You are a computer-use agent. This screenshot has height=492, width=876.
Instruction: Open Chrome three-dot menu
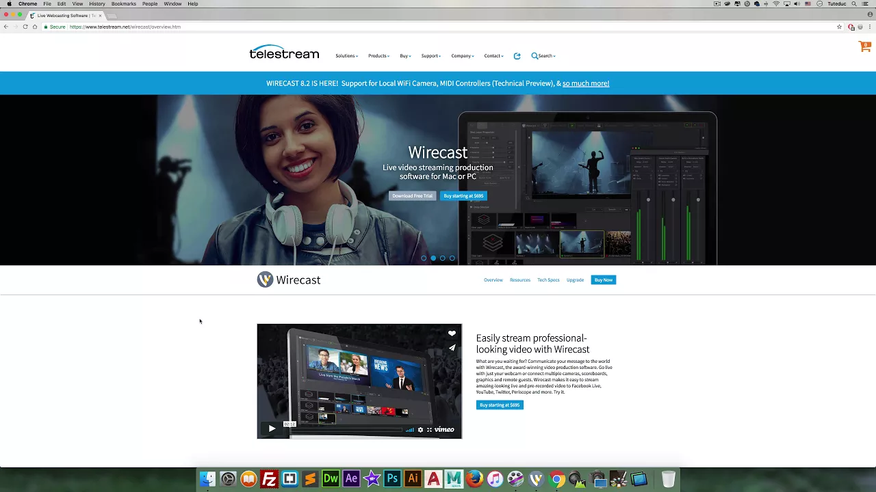870,27
